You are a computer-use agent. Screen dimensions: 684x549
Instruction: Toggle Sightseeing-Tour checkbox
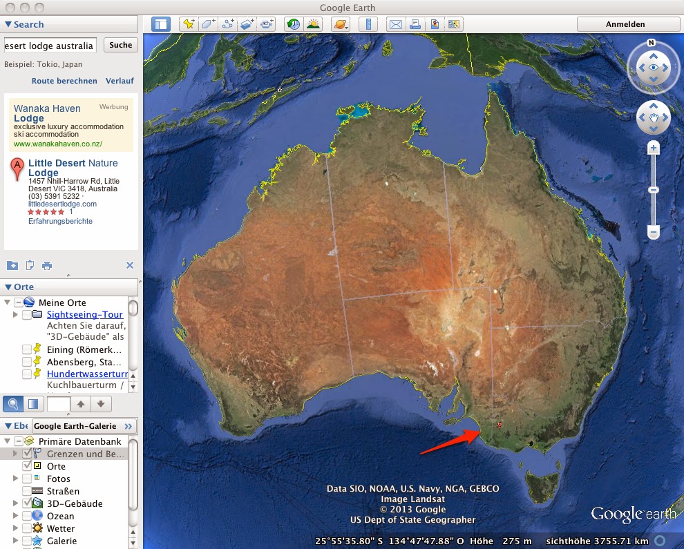[27, 314]
